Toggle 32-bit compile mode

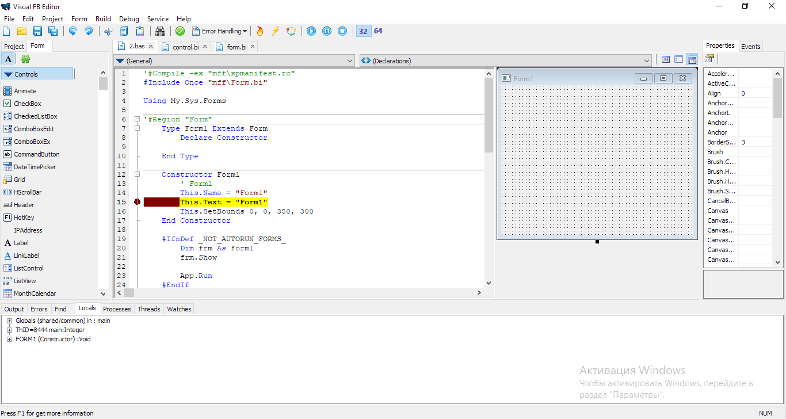coord(363,31)
